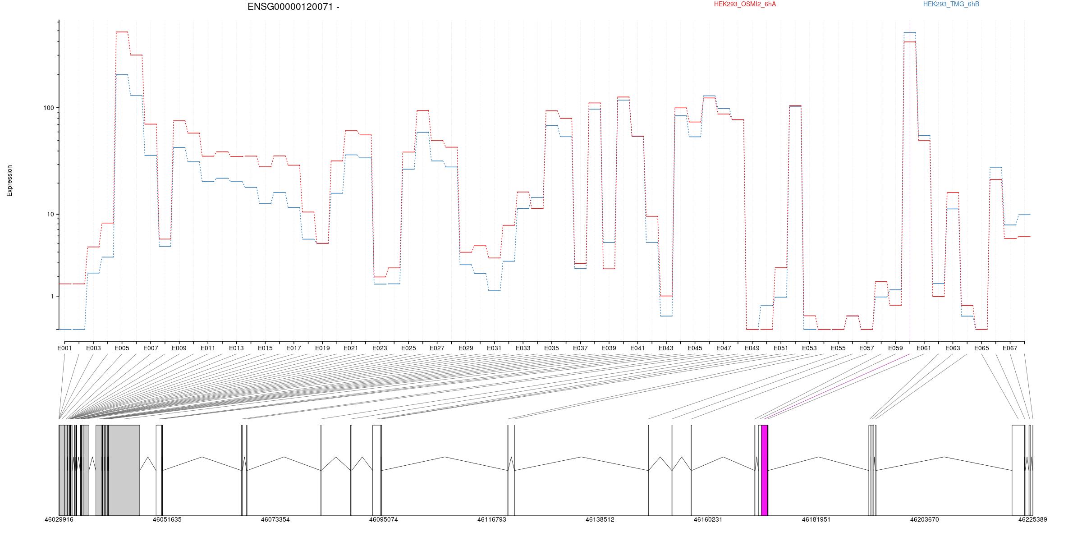Click y-axis tick value 100
The image size is (1082, 541).
(x=48, y=108)
